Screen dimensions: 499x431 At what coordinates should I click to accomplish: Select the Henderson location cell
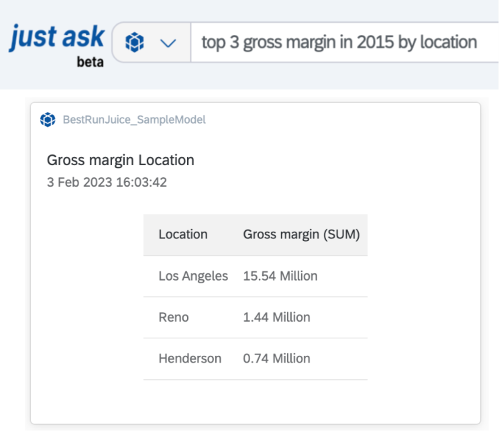point(190,358)
